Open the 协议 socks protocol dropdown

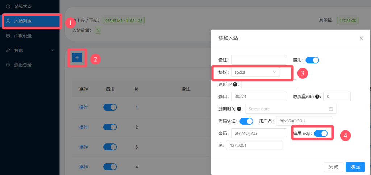255,72
